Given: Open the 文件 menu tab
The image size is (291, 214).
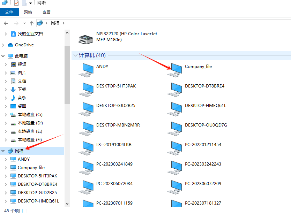Looking at the screenshot, I should click(x=9, y=12).
